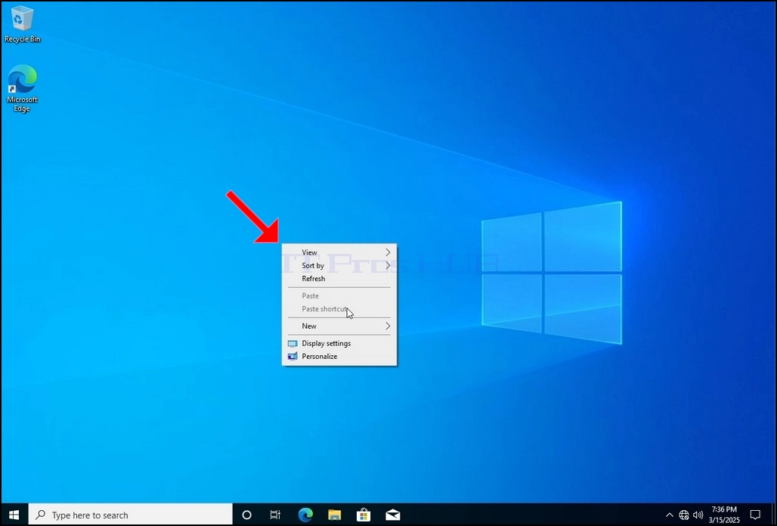777x526 pixels.
Task: Open File Explorer from the taskbar
Action: (x=335, y=515)
